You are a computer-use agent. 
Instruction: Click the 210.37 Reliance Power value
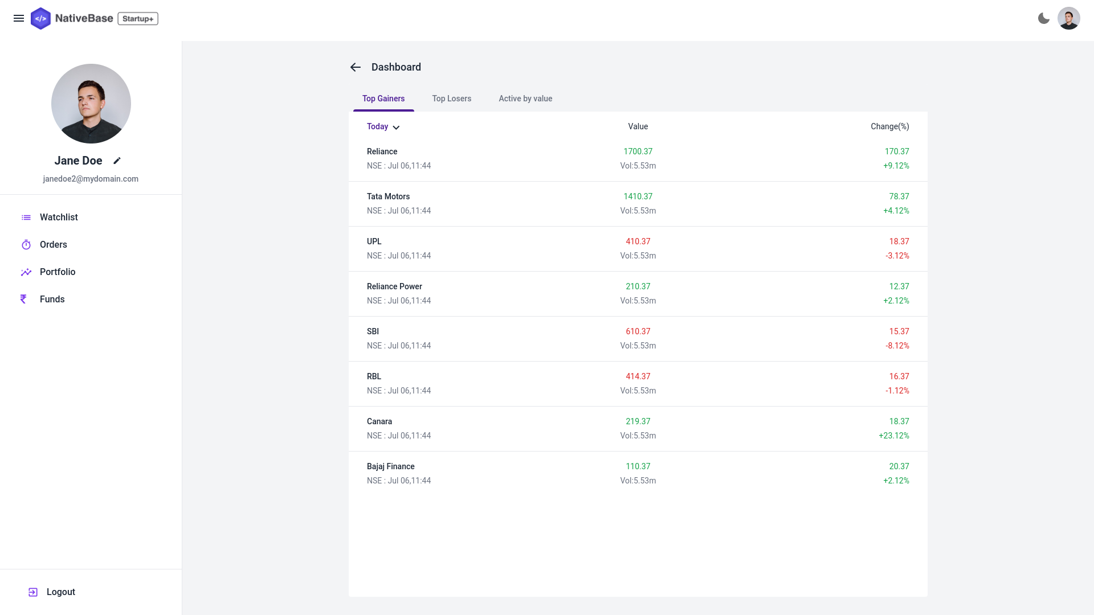[638, 286]
